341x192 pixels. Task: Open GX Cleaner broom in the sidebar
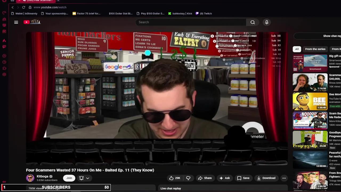[x=4, y=19]
